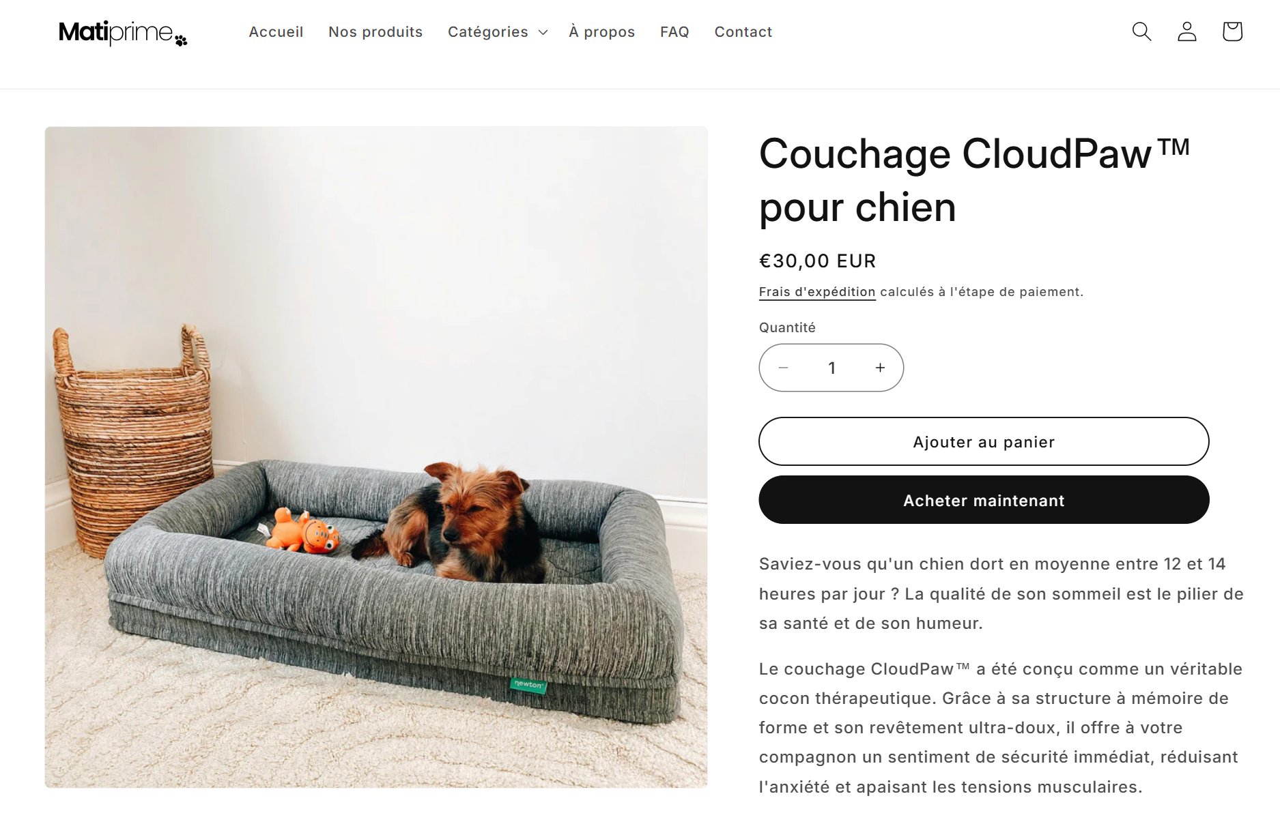
Task: Click the Catégories chevron arrow
Action: 543,33
